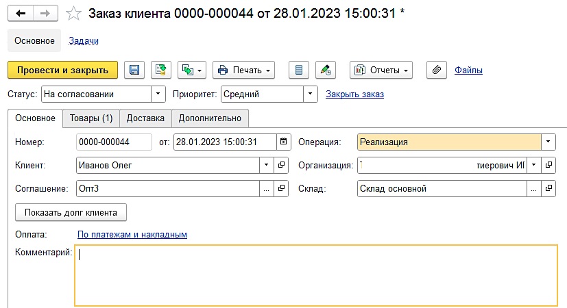Expand the Организация dropdown arrow
The height and width of the screenshot is (308, 567).
533,165
